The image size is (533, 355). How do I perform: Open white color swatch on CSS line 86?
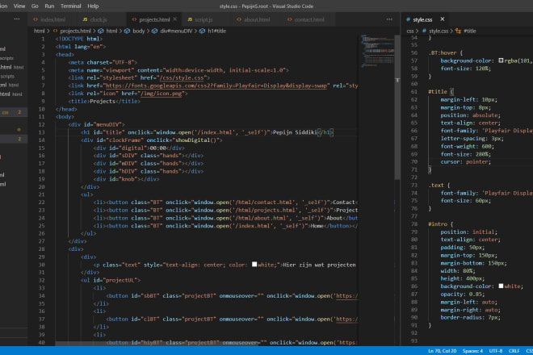[x=501, y=286]
